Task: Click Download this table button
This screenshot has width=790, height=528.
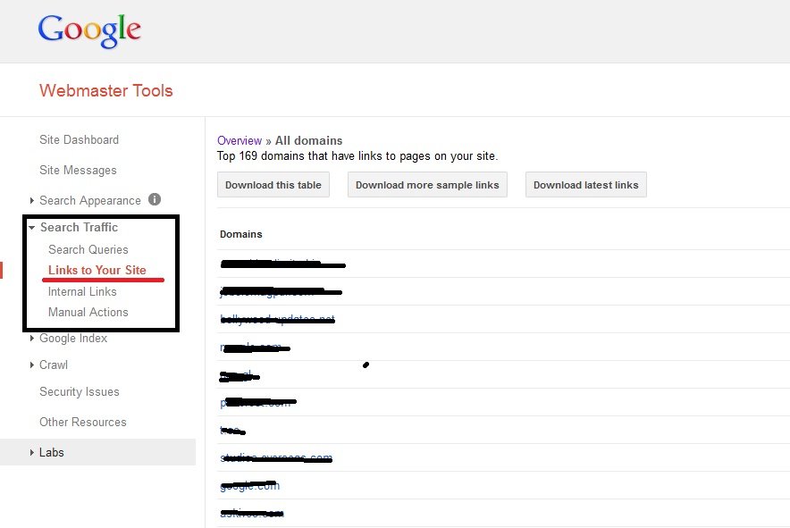Action: (273, 185)
